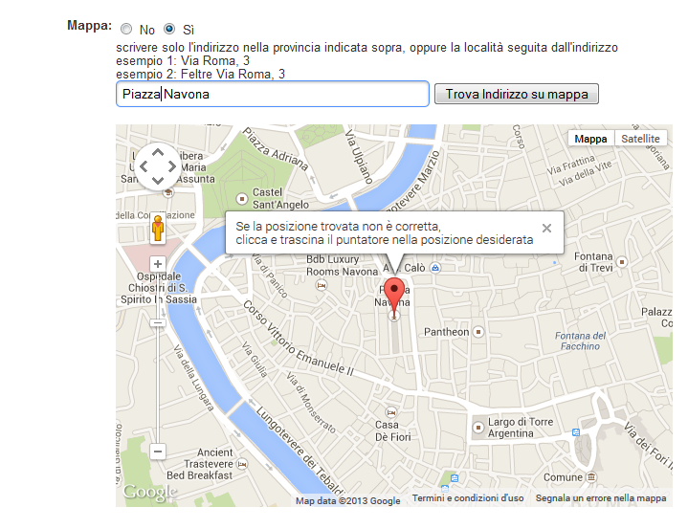Click the Casa Dè Fiori hotel icon

pyautogui.click(x=391, y=412)
